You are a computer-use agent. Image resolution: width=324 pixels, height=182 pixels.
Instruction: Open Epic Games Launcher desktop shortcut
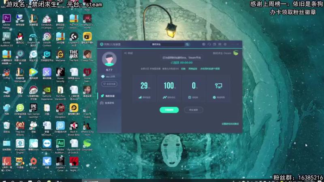[33, 111]
